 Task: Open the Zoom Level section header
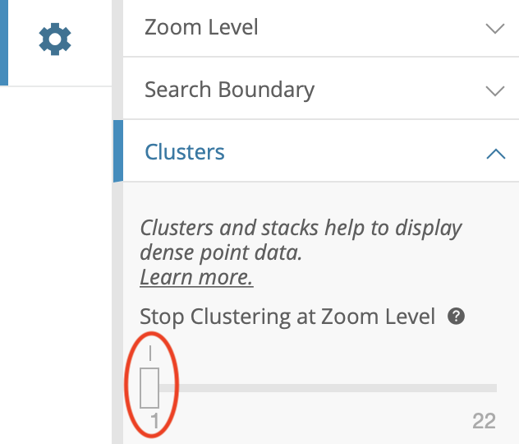click(321, 28)
